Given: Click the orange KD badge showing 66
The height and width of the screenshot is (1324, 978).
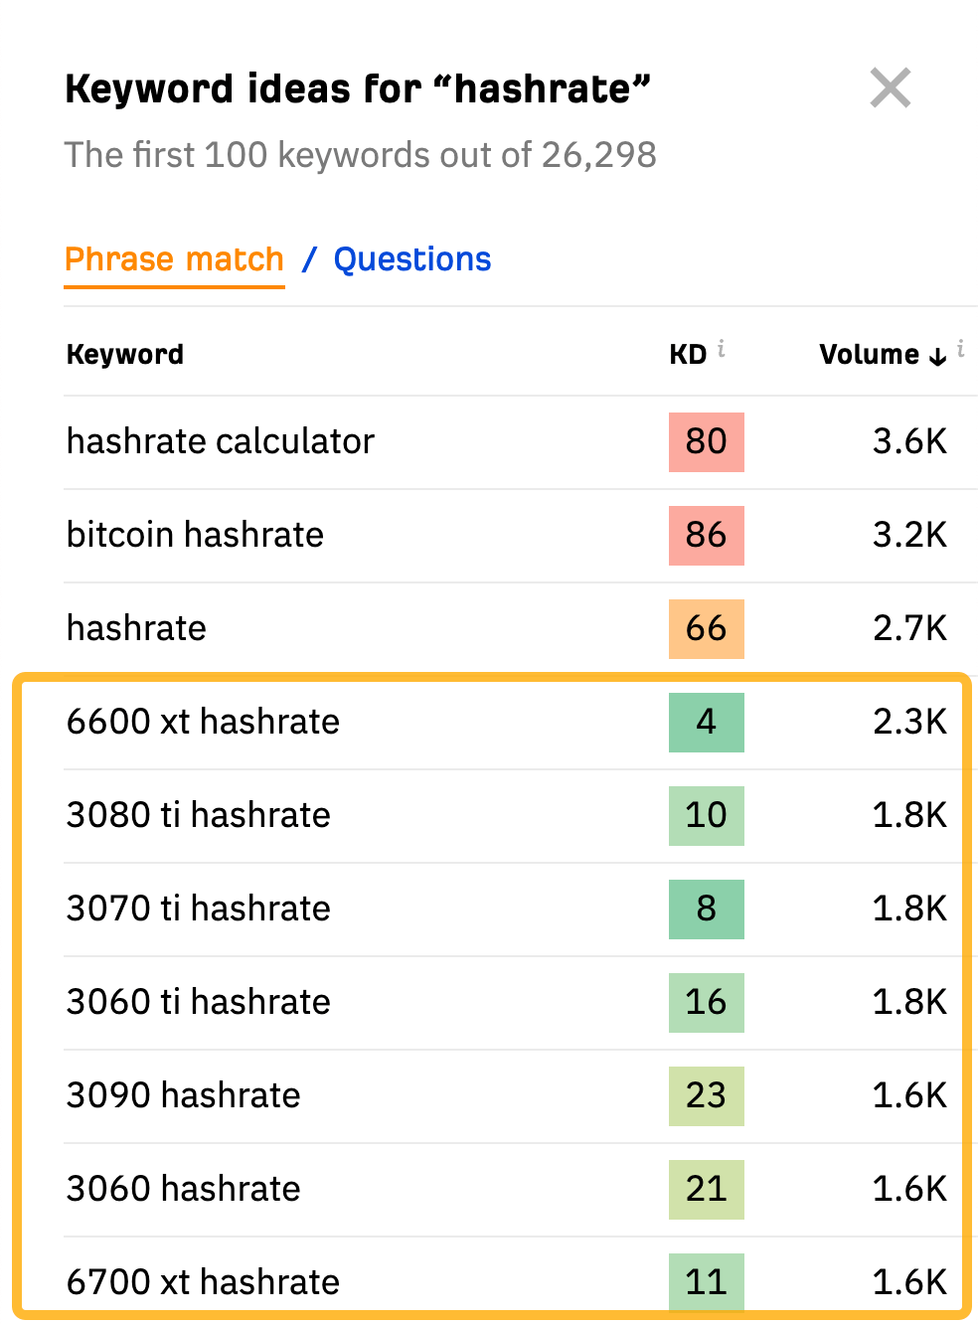Looking at the screenshot, I should click(x=706, y=629).
